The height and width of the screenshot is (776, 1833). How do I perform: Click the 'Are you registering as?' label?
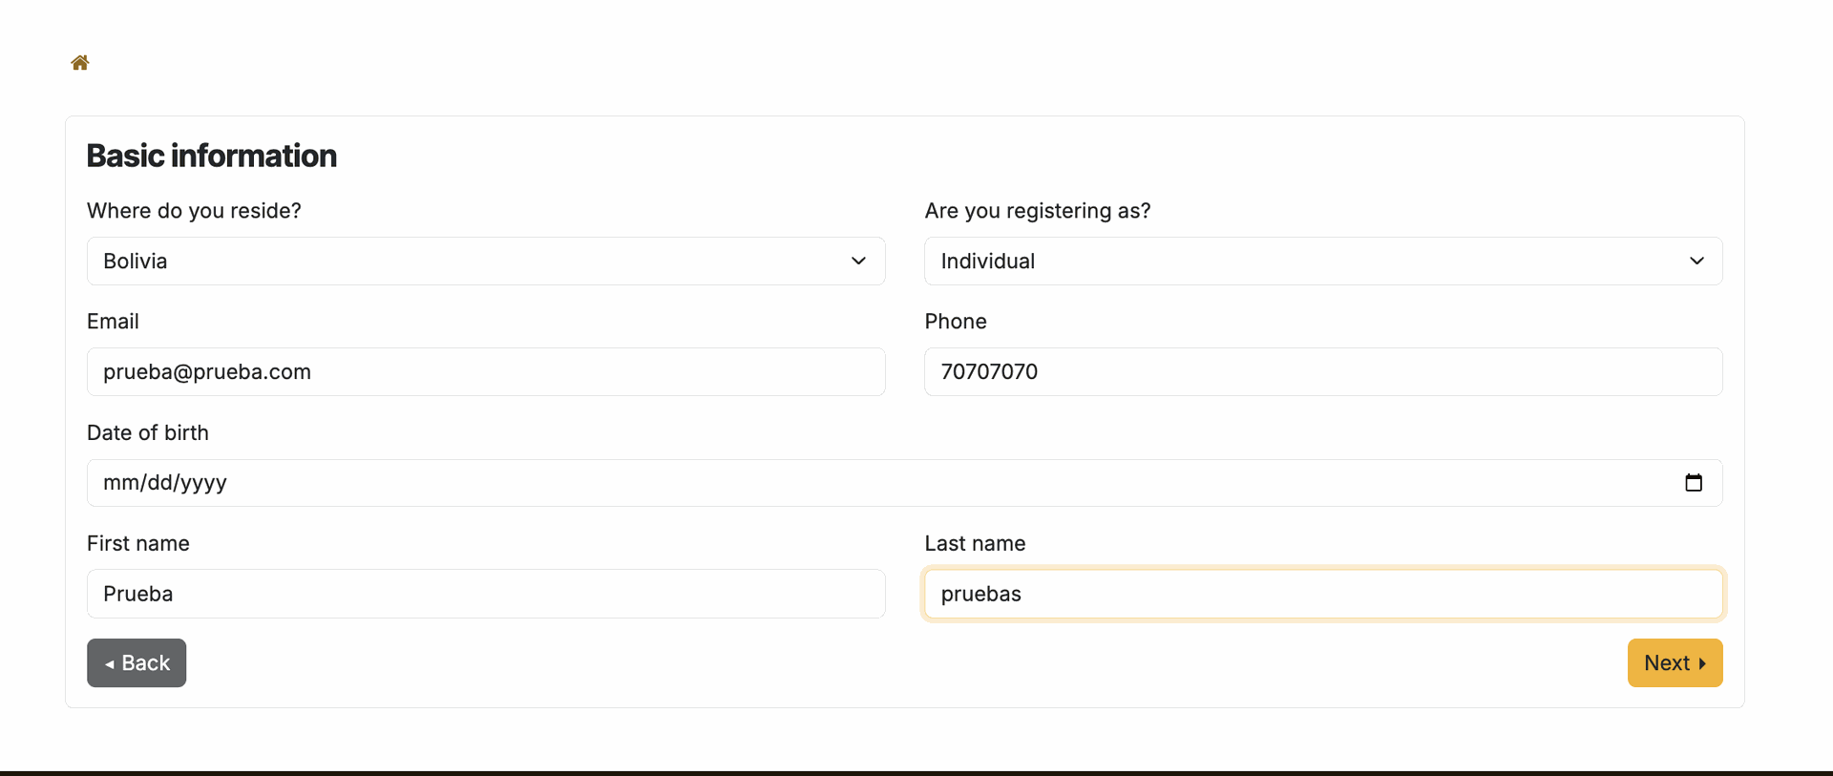tap(1037, 211)
